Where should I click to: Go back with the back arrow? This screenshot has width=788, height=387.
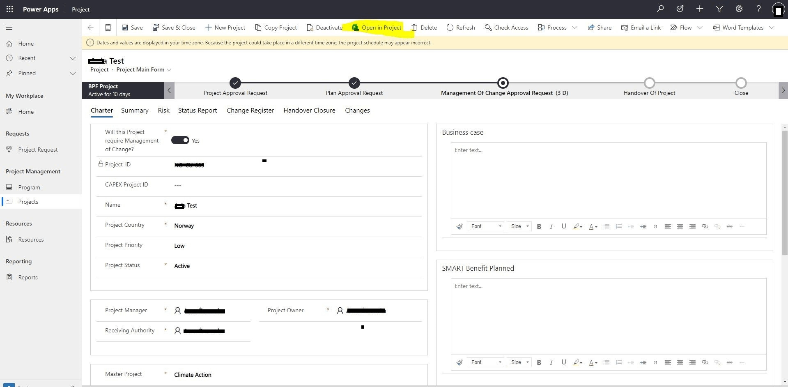click(x=90, y=28)
